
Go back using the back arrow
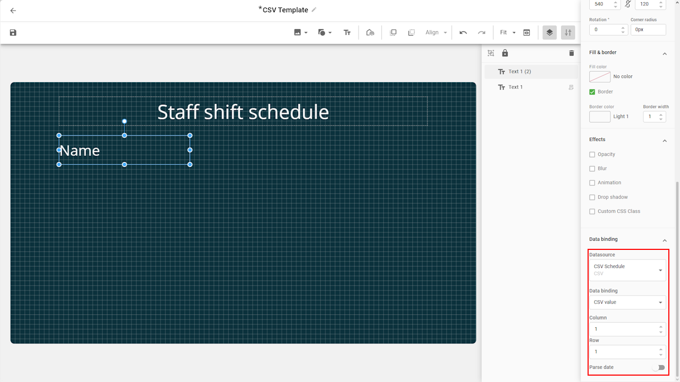tap(13, 11)
